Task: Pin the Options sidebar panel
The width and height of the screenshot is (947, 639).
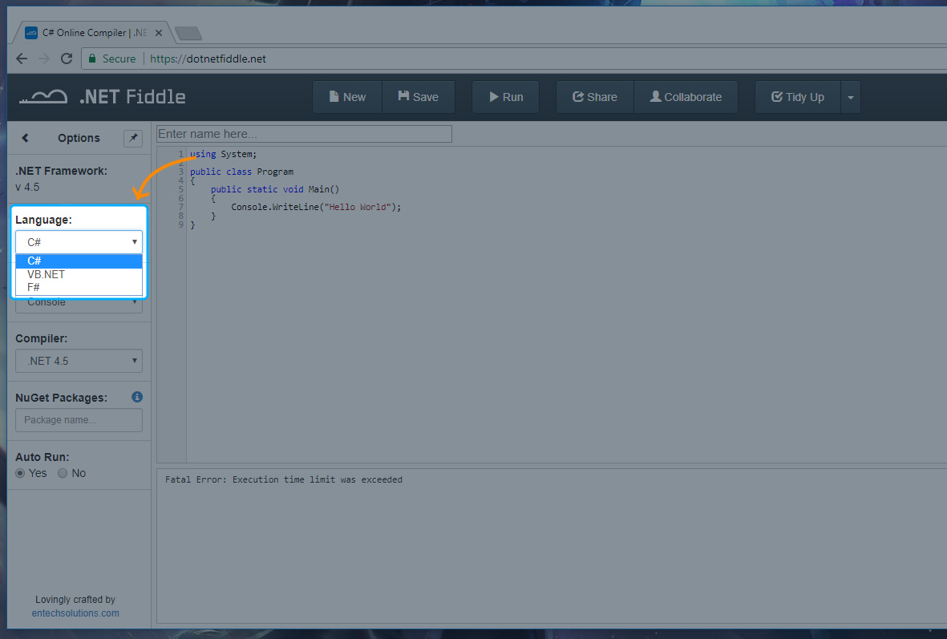Action: [x=133, y=138]
